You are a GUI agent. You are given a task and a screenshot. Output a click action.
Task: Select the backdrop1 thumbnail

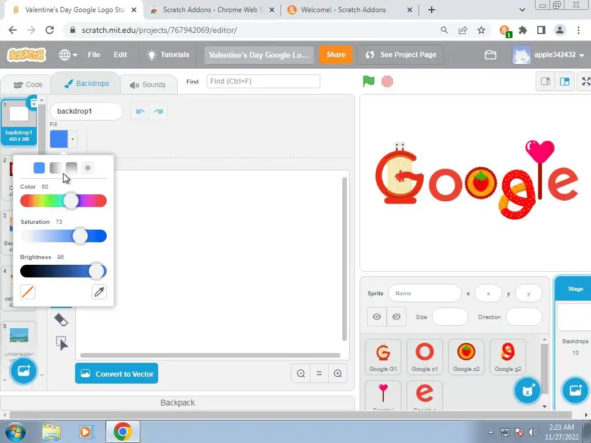pos(19,122)
